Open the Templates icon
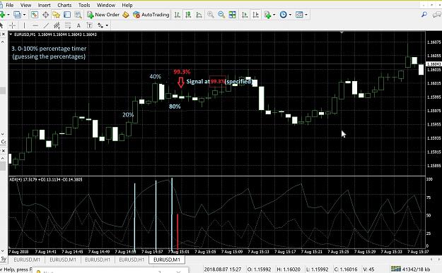Viewport: 442px width, 273px height. click(299, 15)
